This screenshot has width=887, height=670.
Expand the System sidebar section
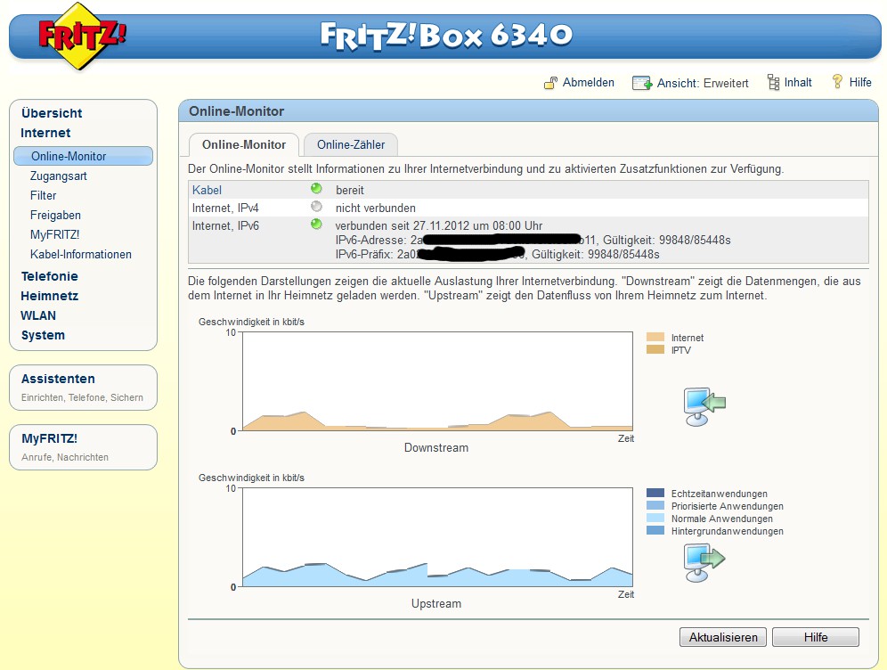[x=43, y=335]
